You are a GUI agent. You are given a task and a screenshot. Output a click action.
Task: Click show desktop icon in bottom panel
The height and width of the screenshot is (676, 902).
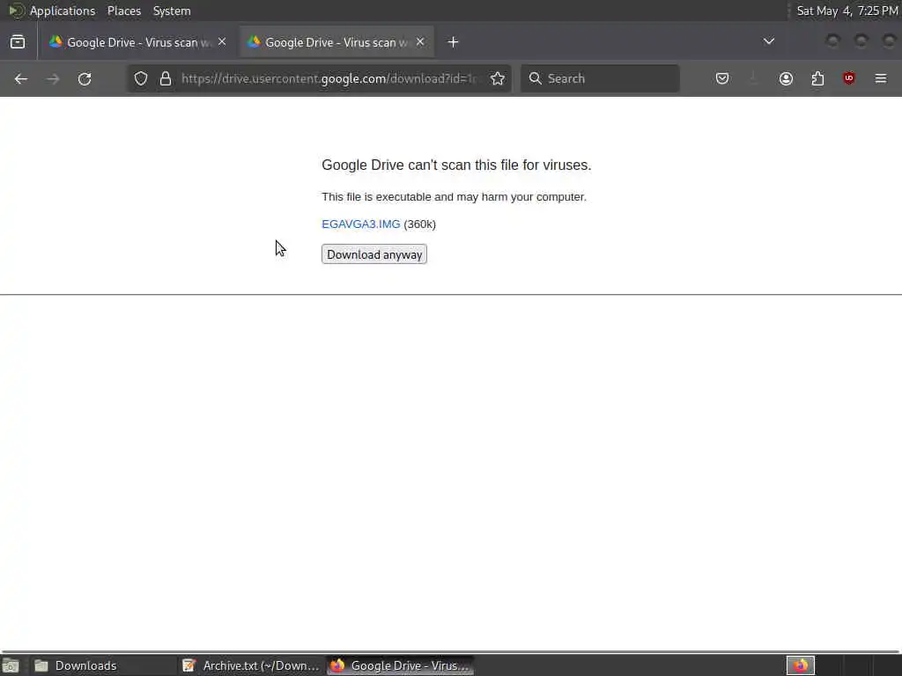coord(11,665)
